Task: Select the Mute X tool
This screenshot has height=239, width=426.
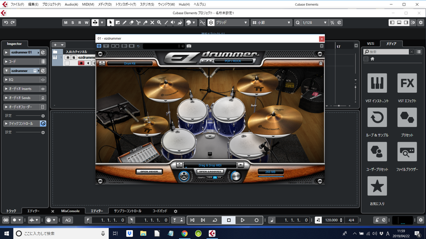Action: (x=152, y=22)
